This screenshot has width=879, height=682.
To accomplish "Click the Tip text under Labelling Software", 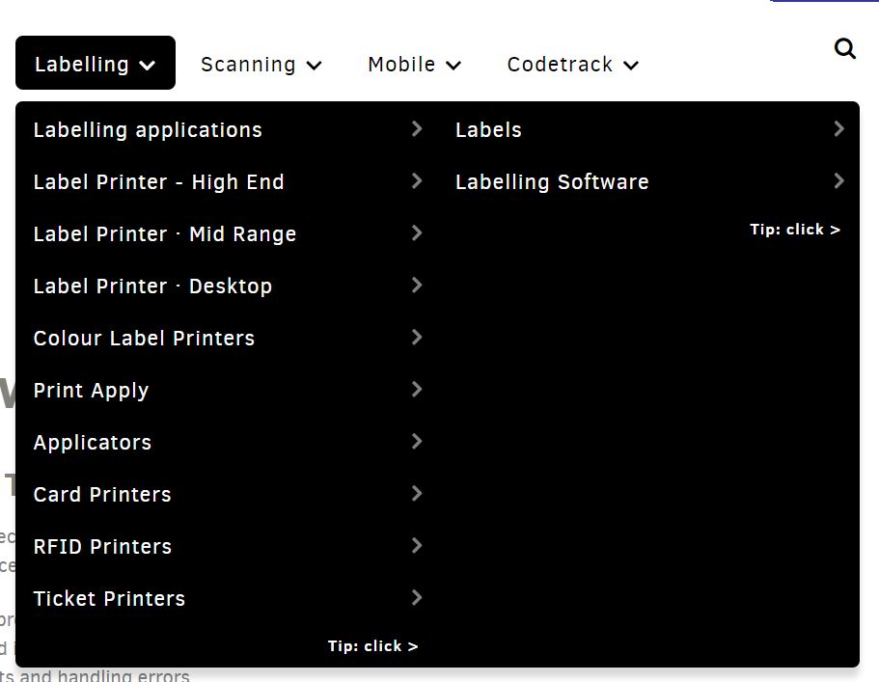I will [x=795, y=230].
